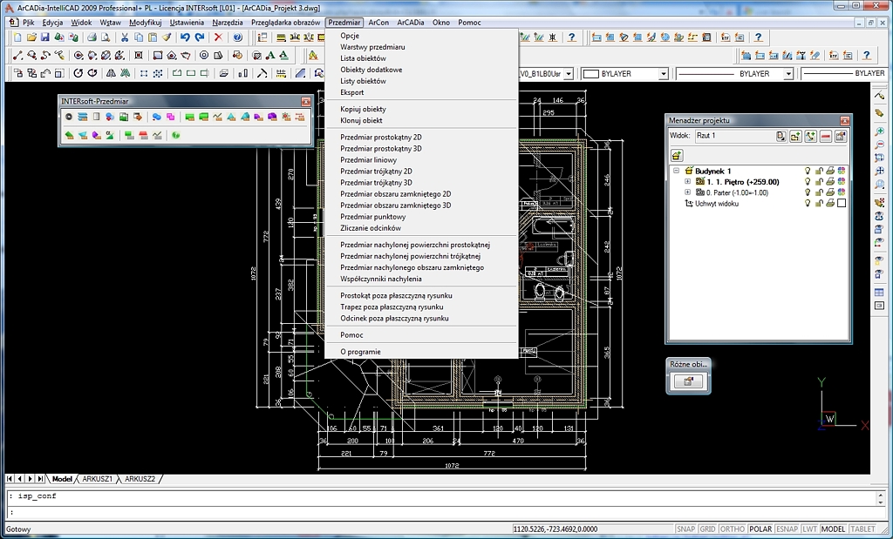Toggle the printer icon for 1. Piętro
This screenshot has height=539, width=893.
[x=830, y=182]
